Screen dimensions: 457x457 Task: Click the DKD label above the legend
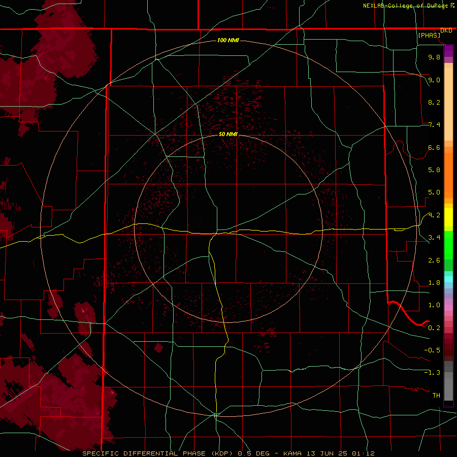(446, 30)
